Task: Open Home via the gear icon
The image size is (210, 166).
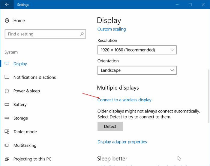Action: (x=7, y=20)
